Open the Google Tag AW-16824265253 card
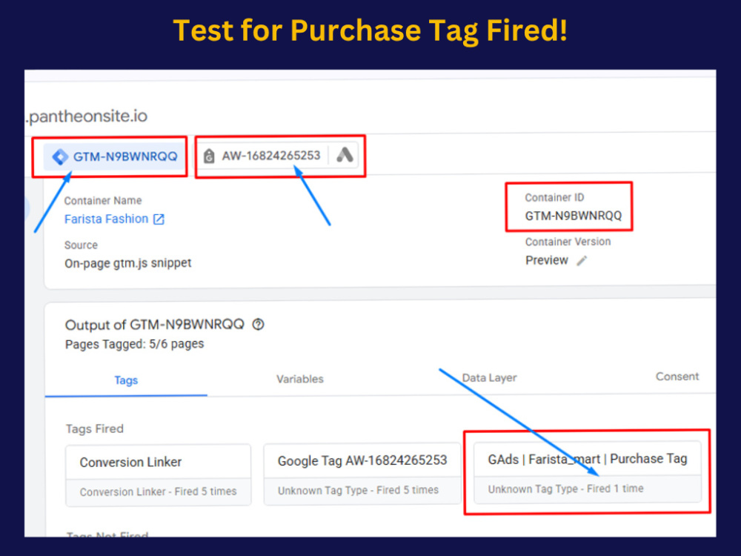The image size is (741, 556). [x=362, y=474]
